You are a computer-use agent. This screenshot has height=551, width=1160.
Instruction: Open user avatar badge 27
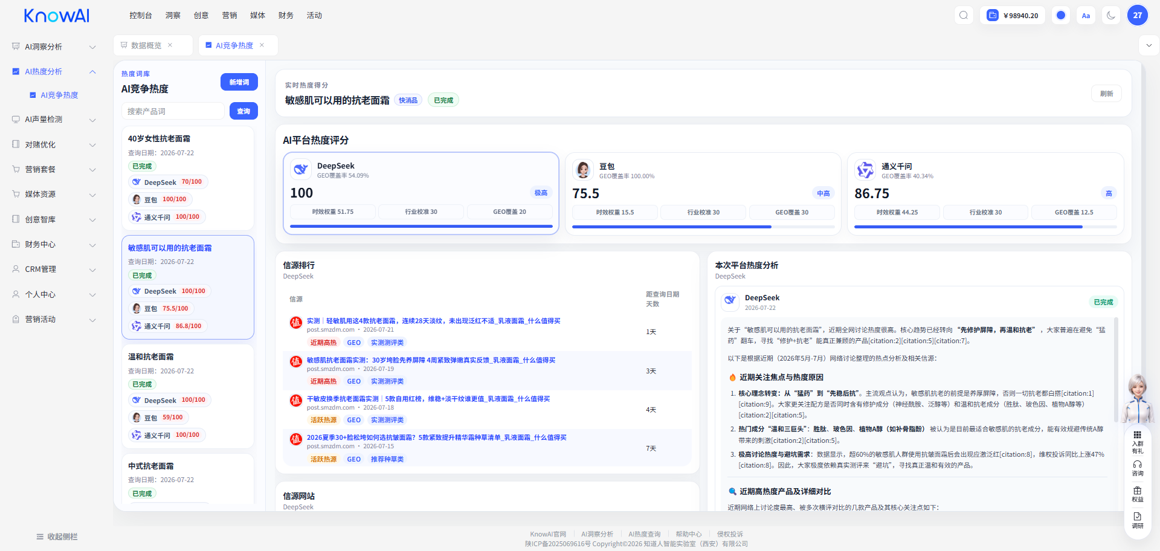[1138, 15]
